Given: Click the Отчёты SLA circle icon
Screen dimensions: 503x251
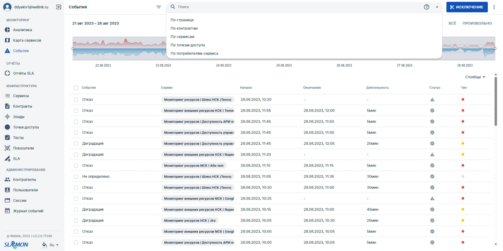Looking at the screenshot, I should (7, 73).
